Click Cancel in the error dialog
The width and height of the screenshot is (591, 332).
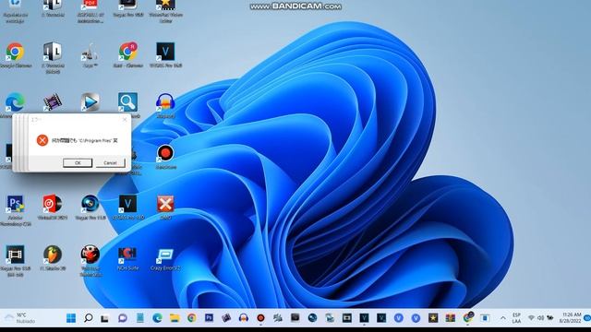coord(110,162)
